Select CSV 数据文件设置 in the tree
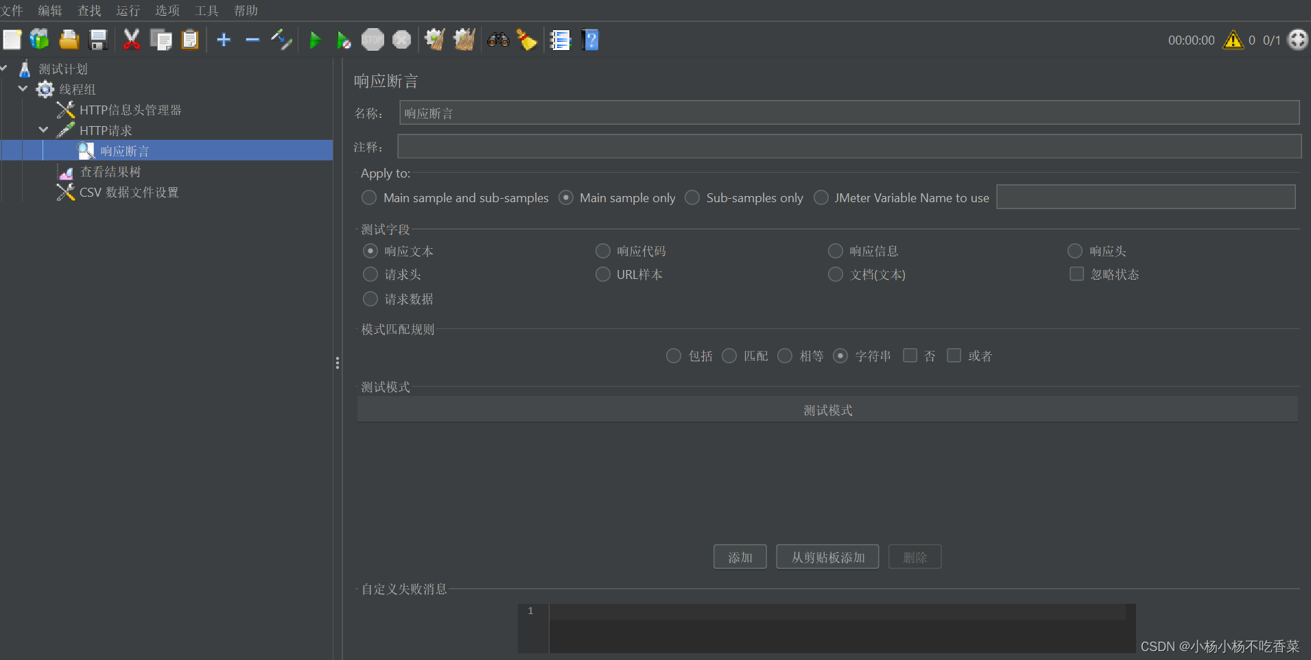Viewport: 1311px width, 660px height. pos(129,193)
